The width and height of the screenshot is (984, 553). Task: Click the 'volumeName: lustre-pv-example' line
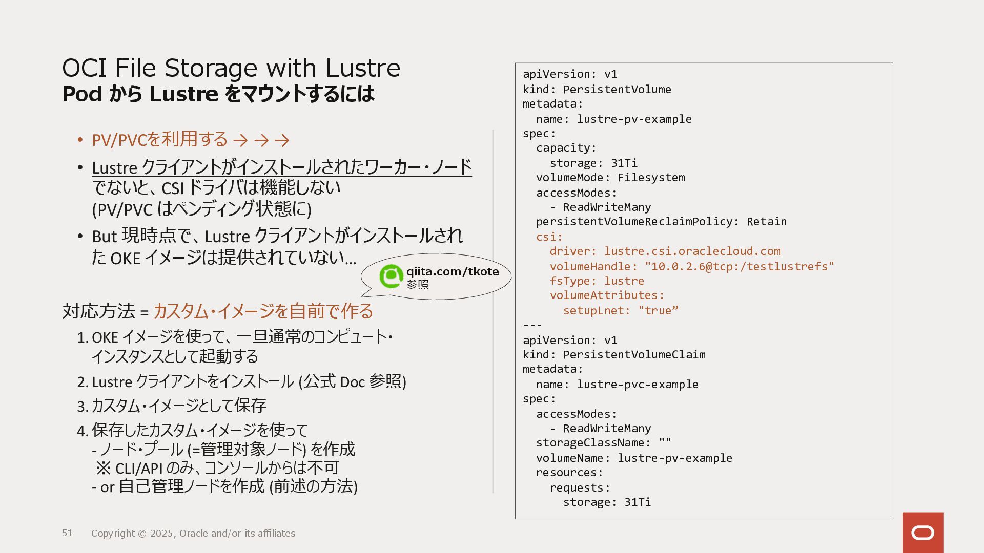(633, 458)
